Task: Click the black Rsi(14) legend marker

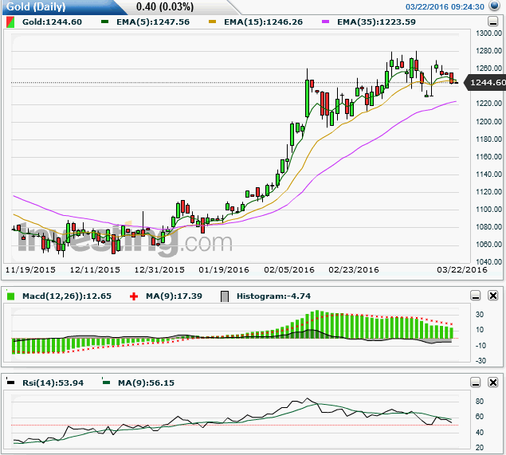Action: tap(10, 382)
